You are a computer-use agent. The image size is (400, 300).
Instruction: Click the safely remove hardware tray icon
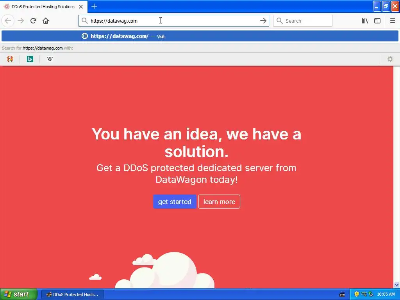tap(371, 294)
